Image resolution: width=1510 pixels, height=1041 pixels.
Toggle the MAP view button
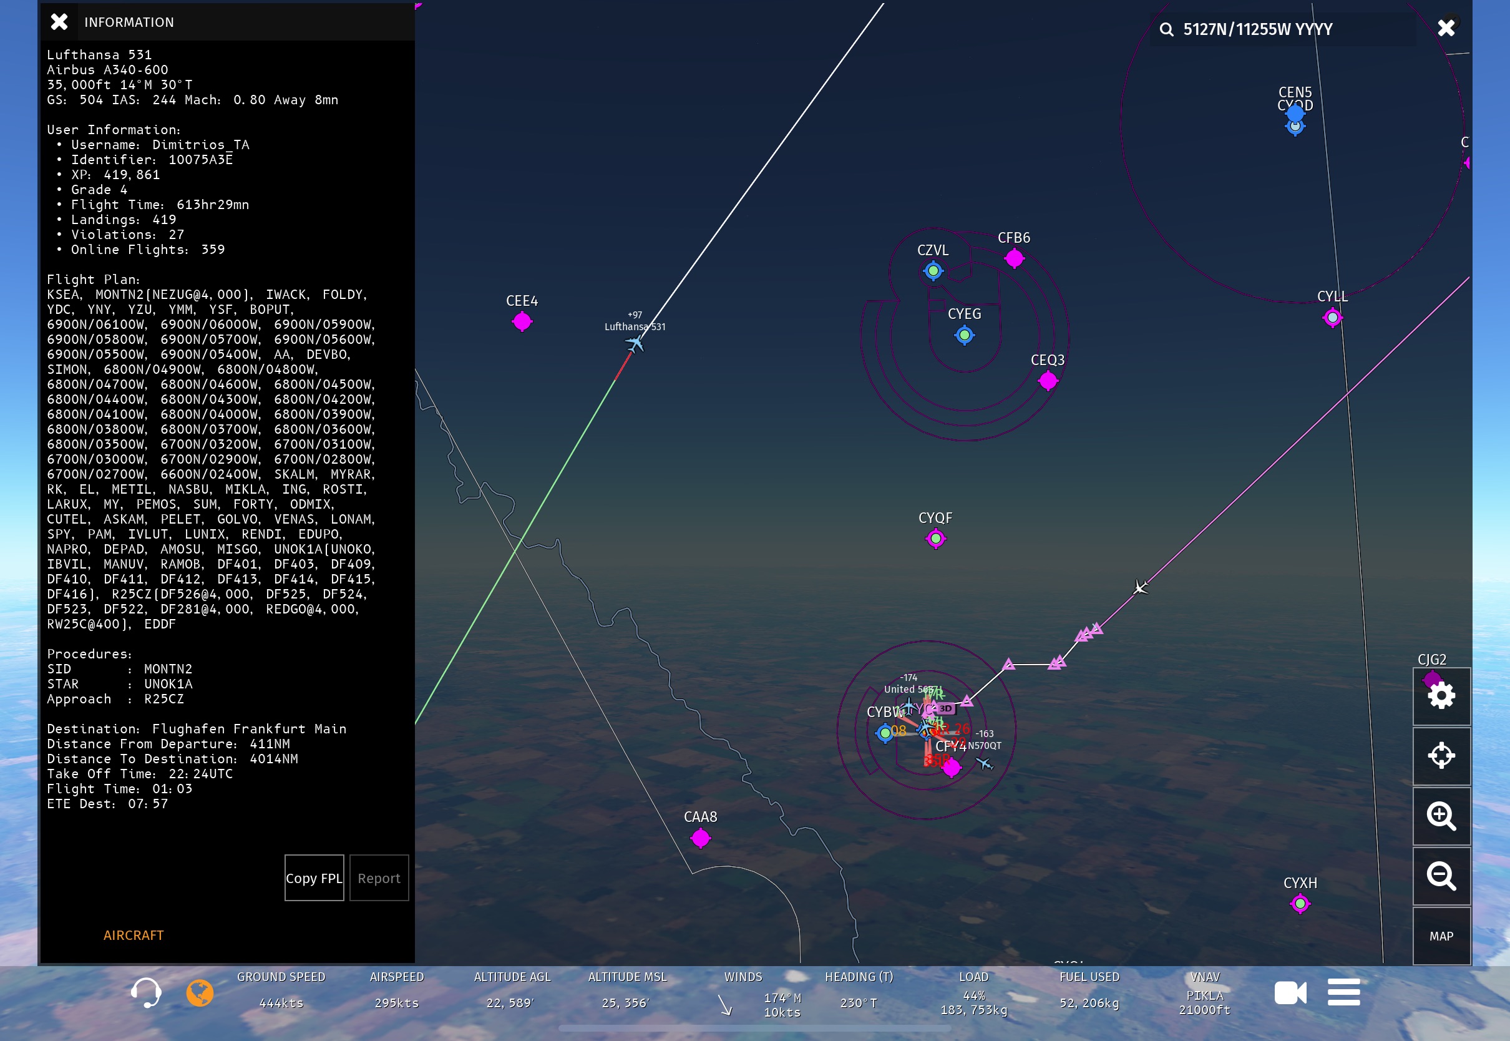1441,936
